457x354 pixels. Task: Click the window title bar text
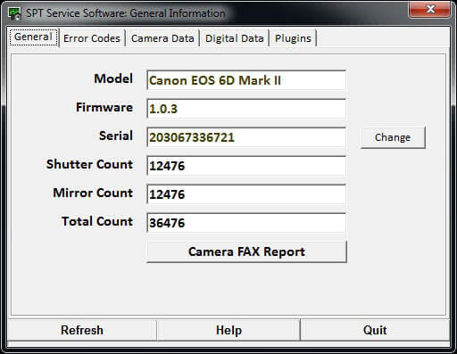coord(126,13)
